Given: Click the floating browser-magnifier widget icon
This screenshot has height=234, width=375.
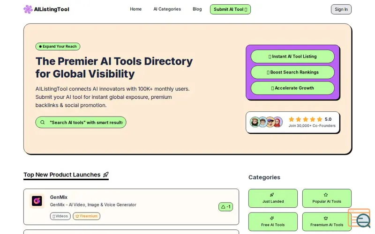Looking at the screenshot, I should pos(360,218).
